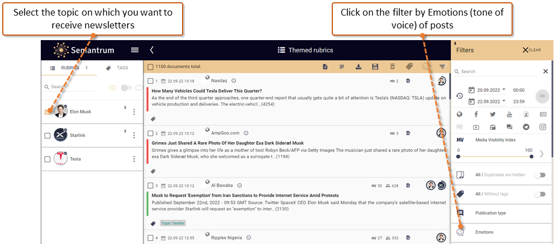Clear the Filters search field with X
This screenshot has height=244, width=554.
546,71
